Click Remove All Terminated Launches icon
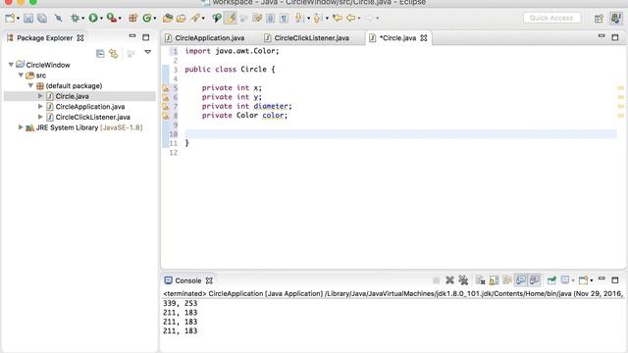Image resolution: width=628 pixels, height=353 pixels. click(463, 280)
